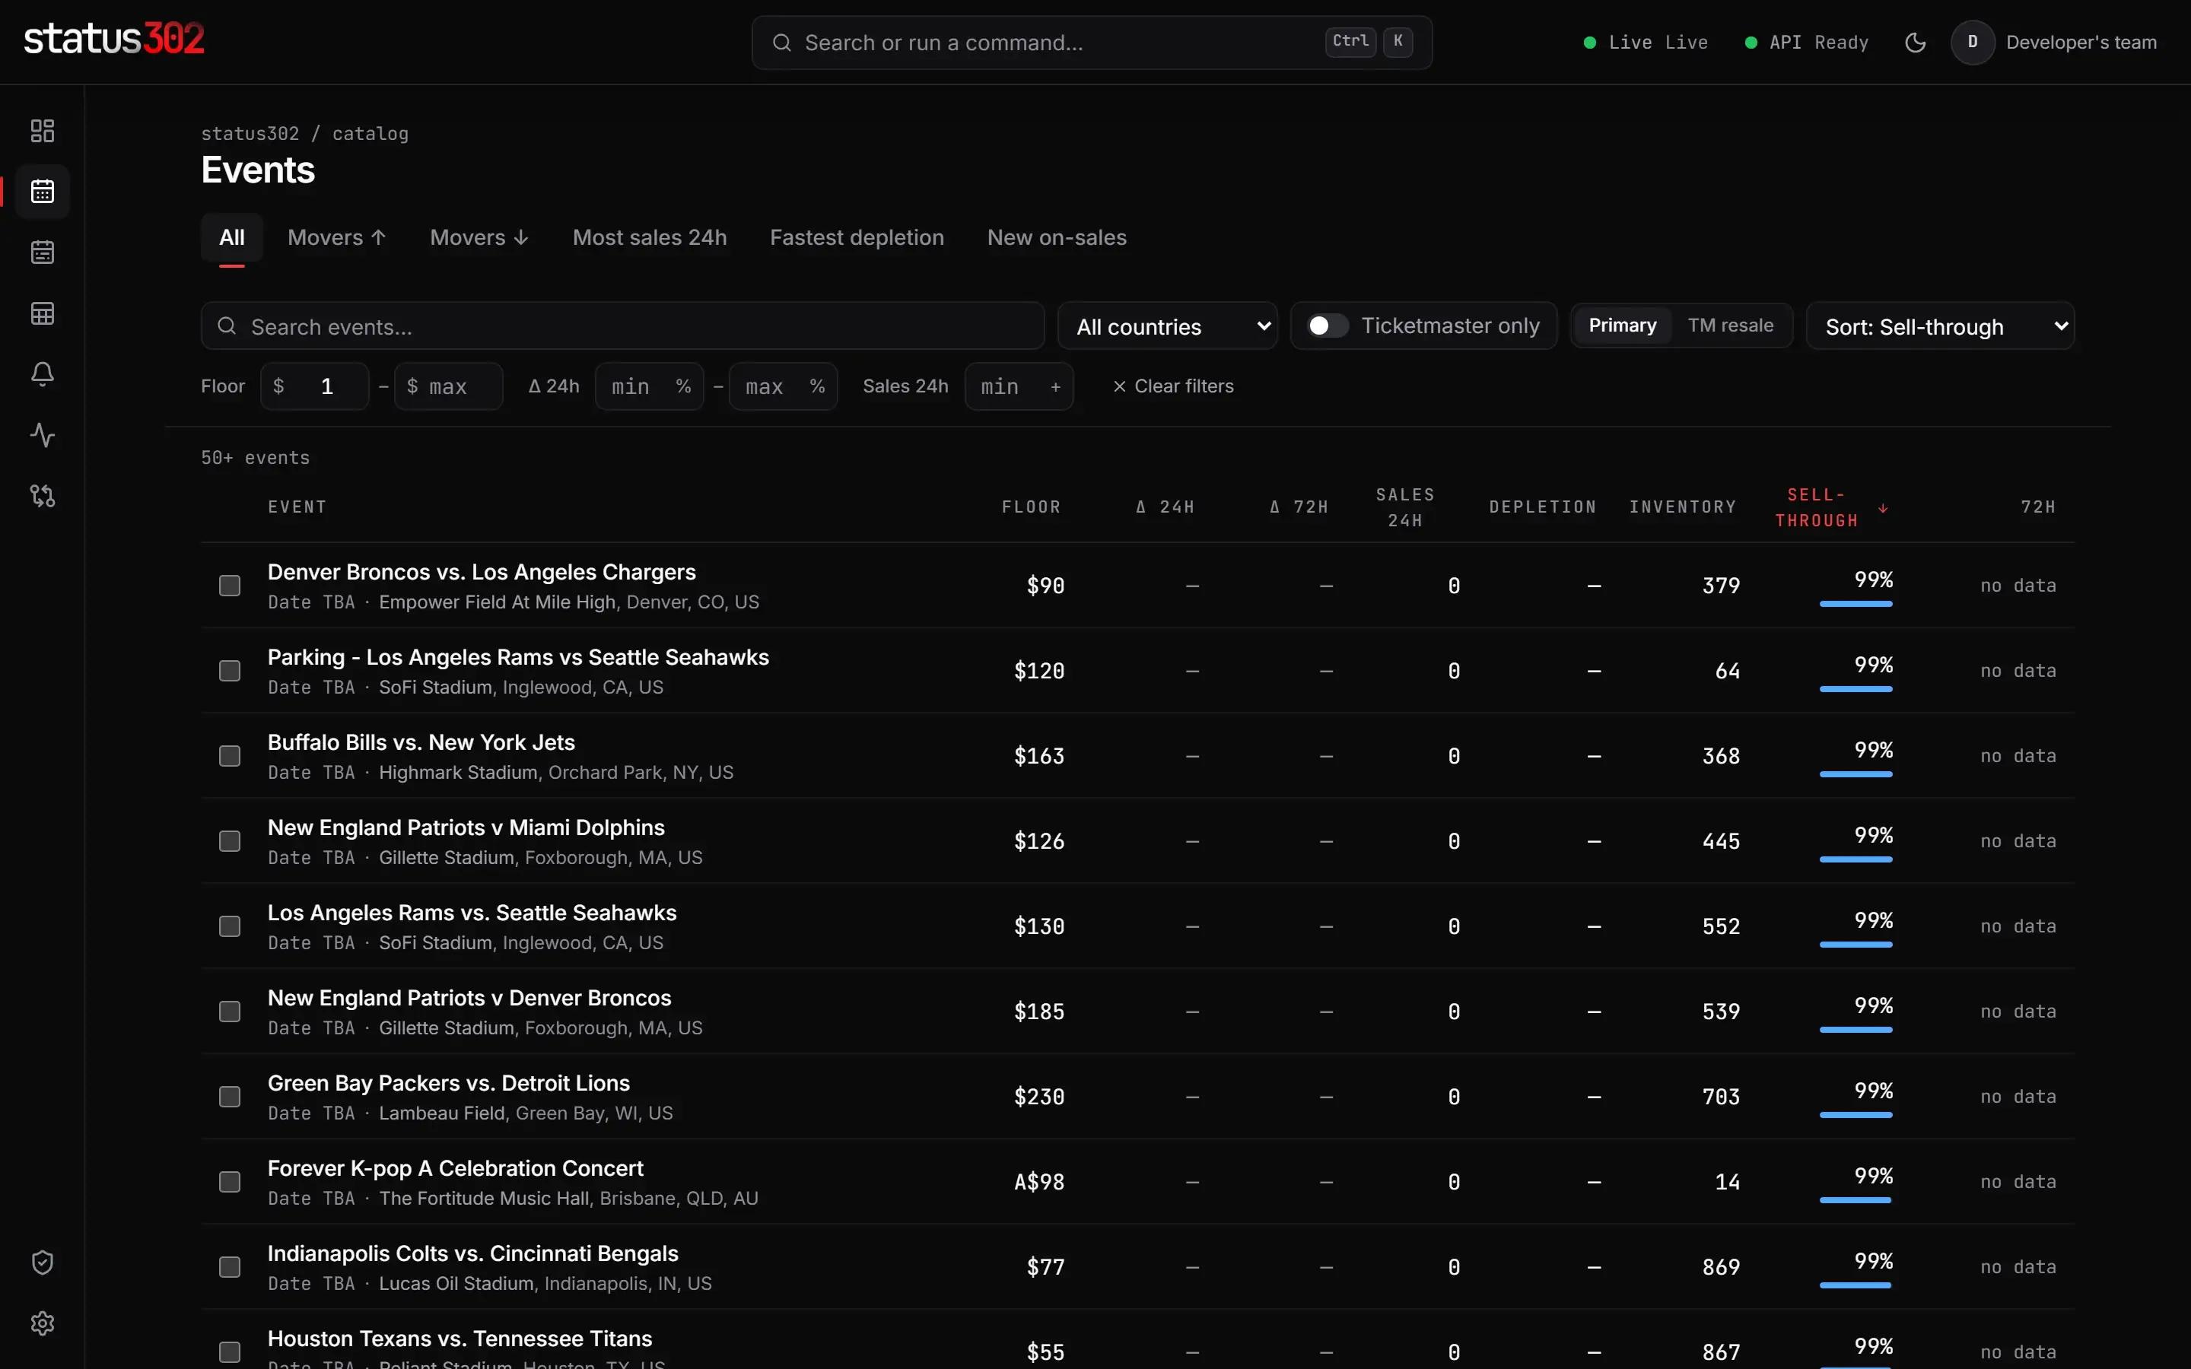The image size is (2191, 1369).
Task: Select the calendar Events icon in sidebar
Action: point(43,191)
